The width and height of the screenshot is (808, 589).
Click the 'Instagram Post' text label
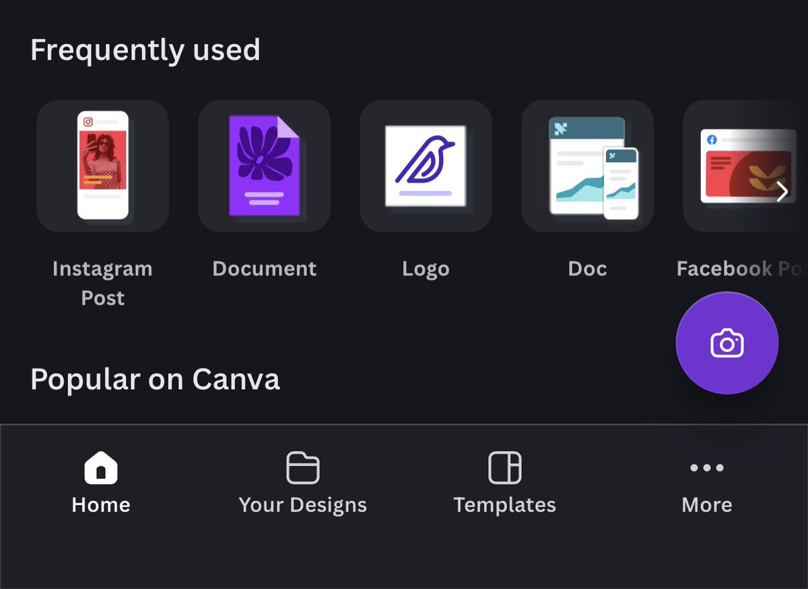pos(102,283)
